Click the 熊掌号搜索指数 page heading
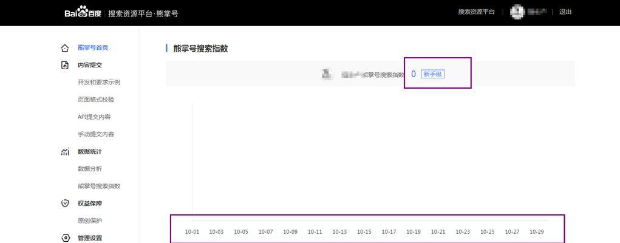Viewport: 620px width, 243px height. coord(200,49)
